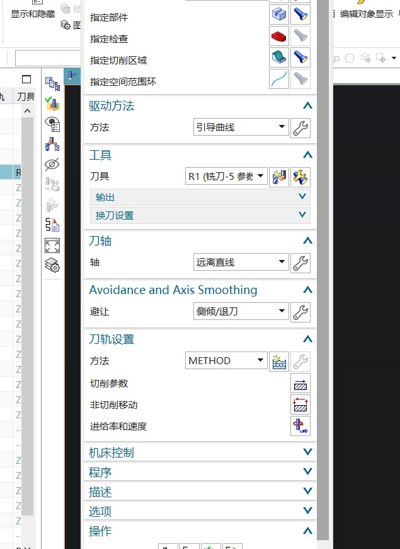Edit 刀轴 axis with wrench icon
The height and width of the screenshot is (549, 400).
(x=300, y=263)
